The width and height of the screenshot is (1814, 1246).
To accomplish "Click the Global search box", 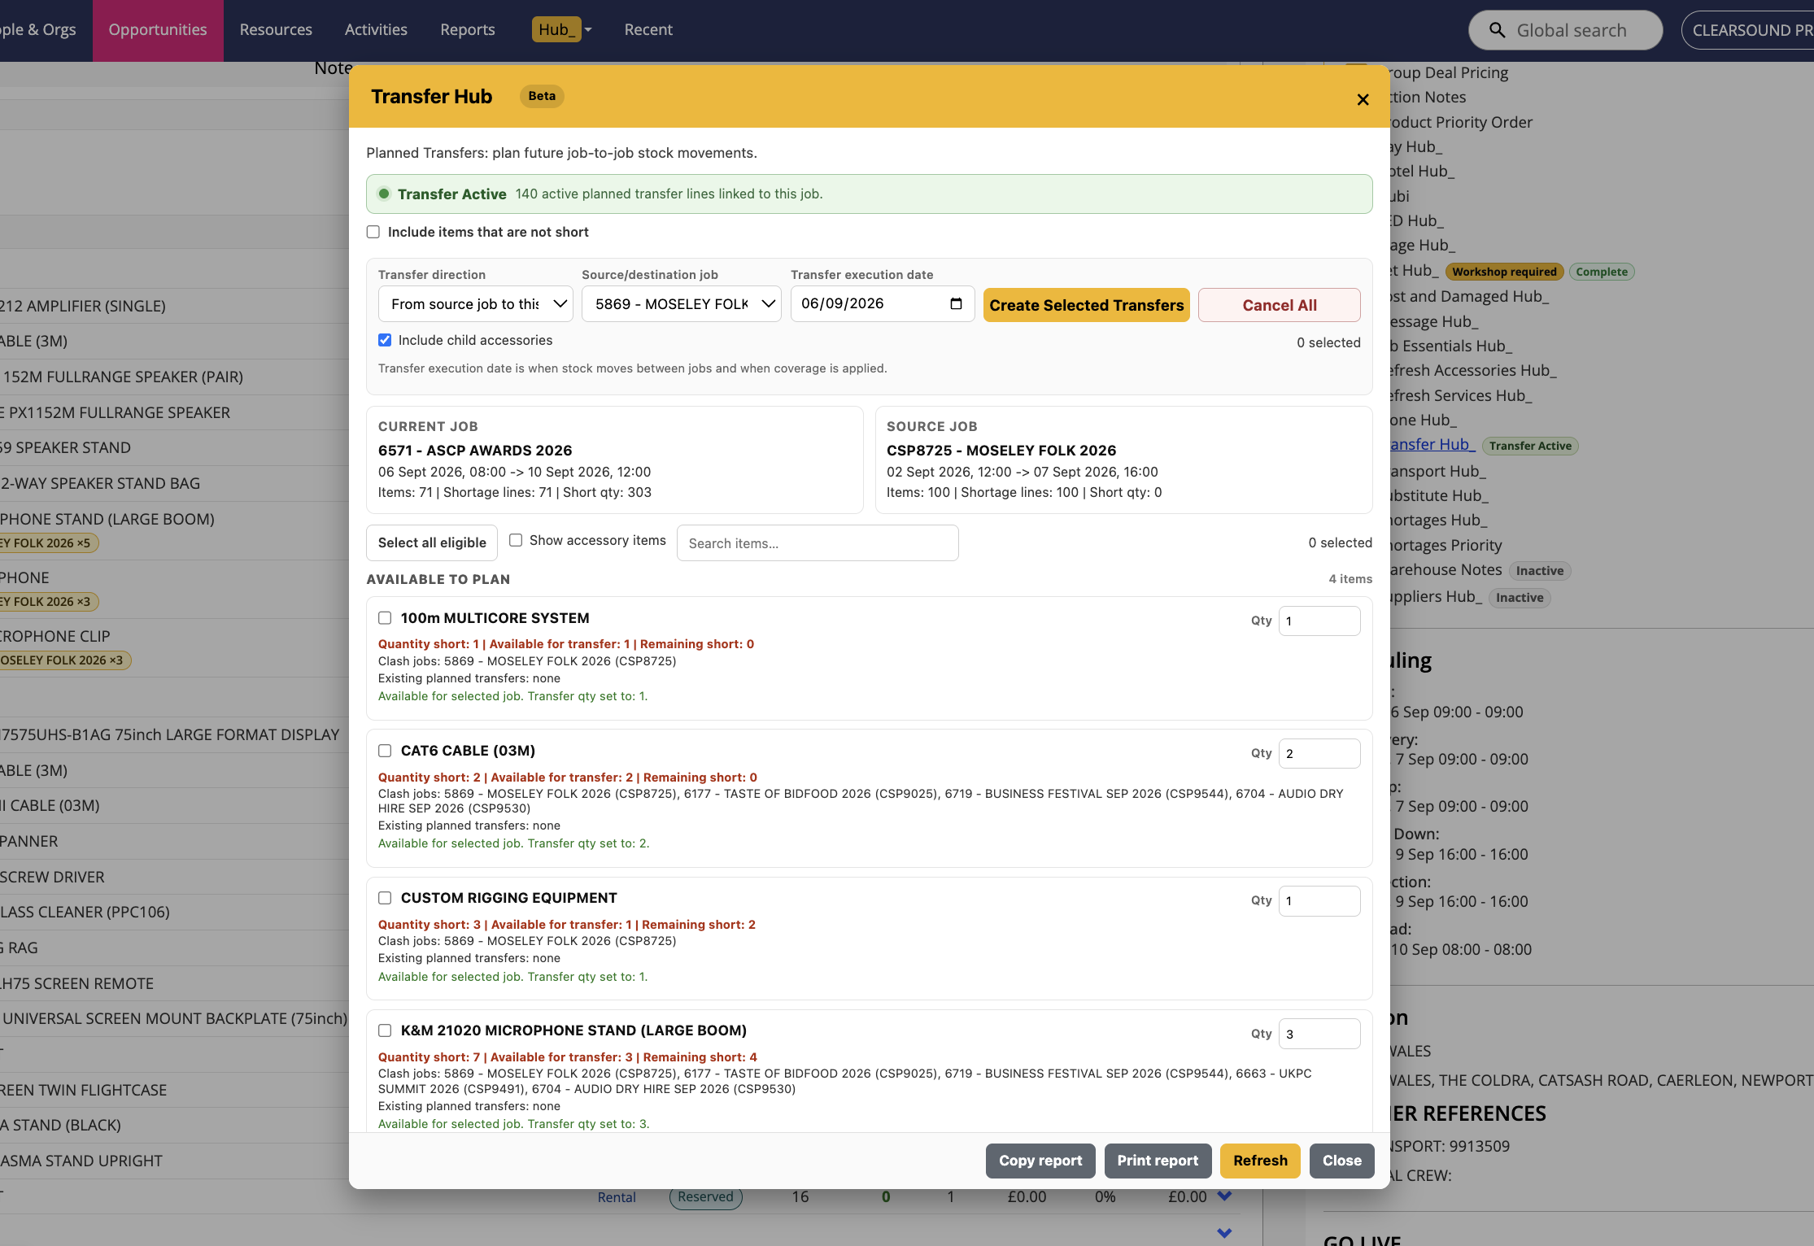I will click(1565, 30).
